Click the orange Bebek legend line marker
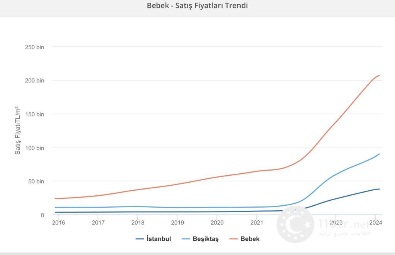Viewport: 395px width, 255px height. tap(234, 239)
